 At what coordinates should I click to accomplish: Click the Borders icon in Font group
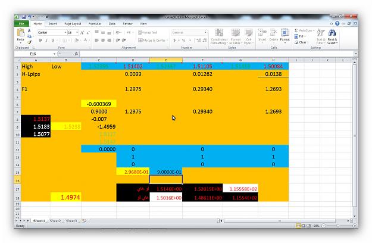click(x=64, y=40)
